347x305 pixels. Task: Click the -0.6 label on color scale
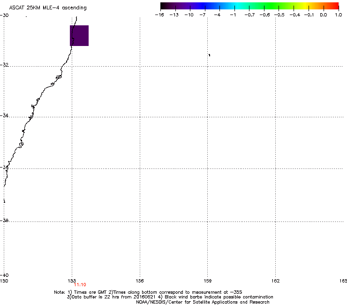(x=264, y=15)
